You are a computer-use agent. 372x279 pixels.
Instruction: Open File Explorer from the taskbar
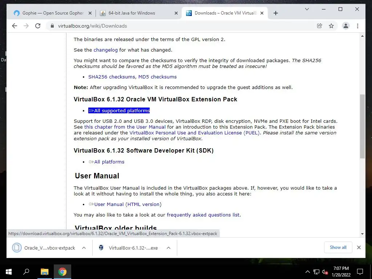point(44,272)
